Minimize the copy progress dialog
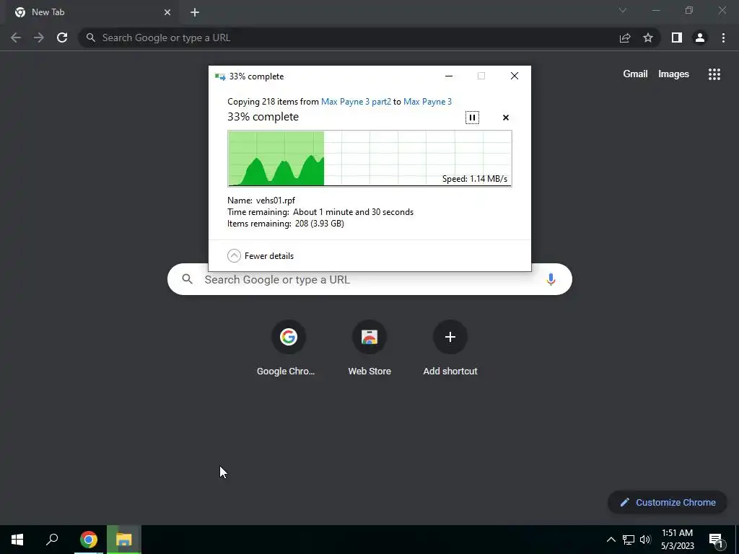739x554 pixels. 449,76
